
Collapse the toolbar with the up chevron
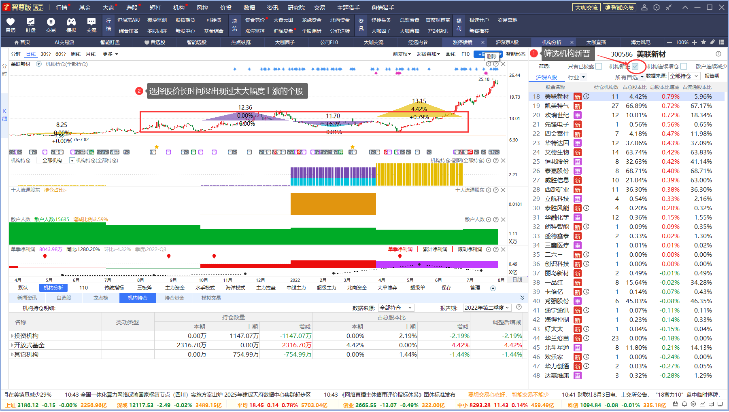click(685, 7)
